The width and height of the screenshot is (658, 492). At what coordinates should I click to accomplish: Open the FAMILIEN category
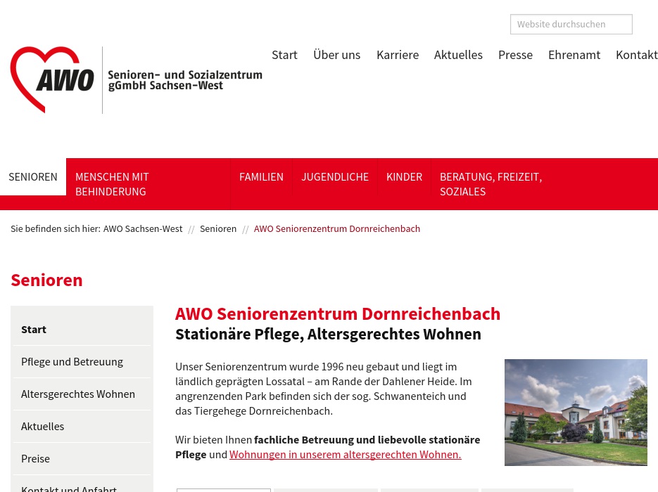point(261,176)
